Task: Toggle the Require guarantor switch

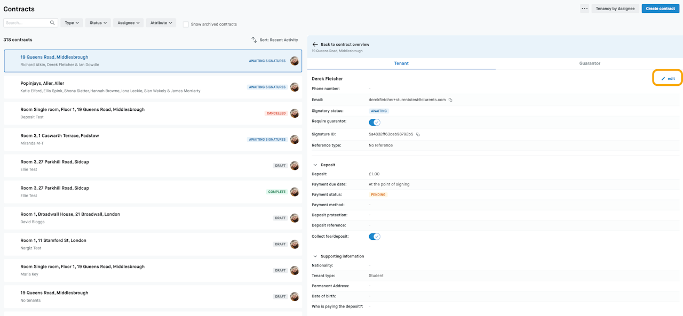Action: (x=375, y=122)
